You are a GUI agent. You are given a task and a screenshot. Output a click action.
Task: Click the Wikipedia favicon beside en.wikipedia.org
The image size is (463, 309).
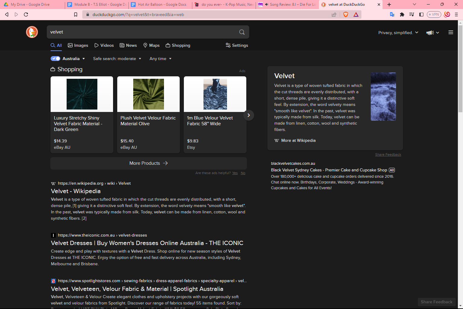[x=53, y=183]
